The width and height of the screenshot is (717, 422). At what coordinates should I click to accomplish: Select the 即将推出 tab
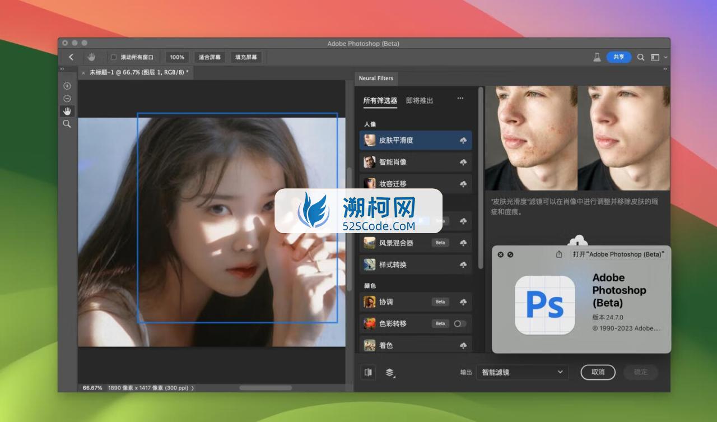coord(420,101)
